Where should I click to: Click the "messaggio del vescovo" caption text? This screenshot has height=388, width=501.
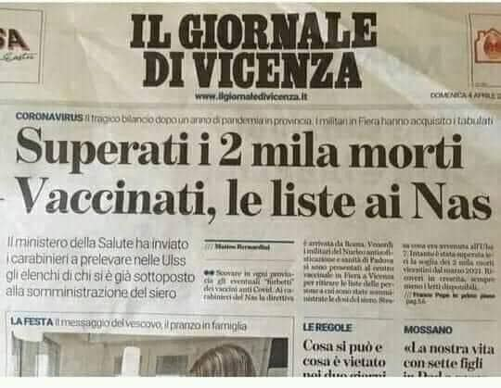150,325
